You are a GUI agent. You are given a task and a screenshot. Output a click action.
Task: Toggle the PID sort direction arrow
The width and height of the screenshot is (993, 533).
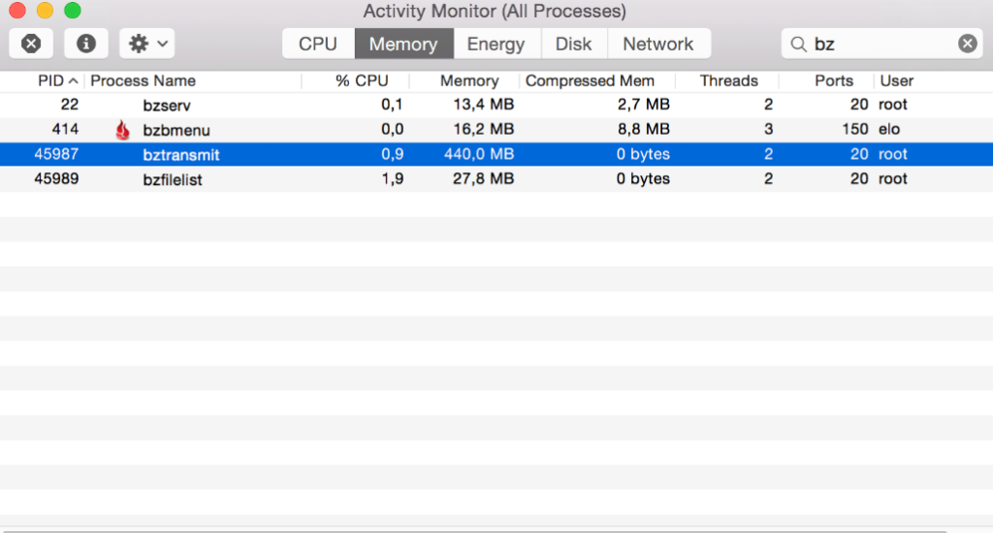[74, 81]
